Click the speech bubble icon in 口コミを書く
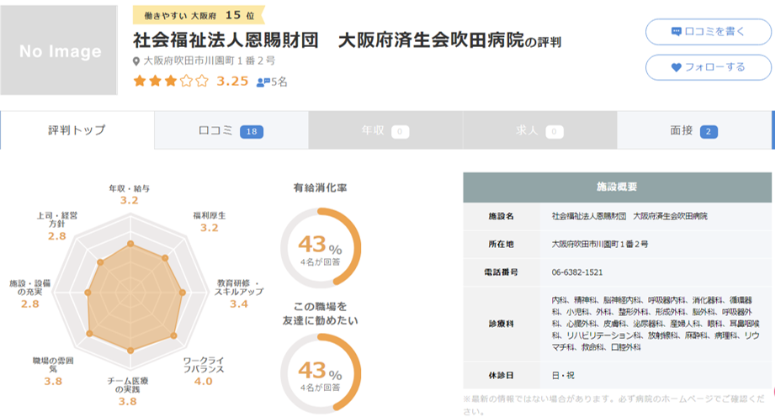775x417 pixels. 676,32
